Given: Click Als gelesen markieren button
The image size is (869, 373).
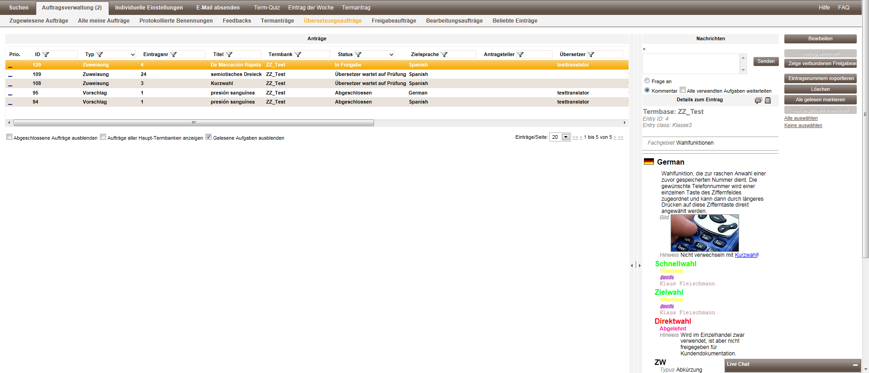Looking at the screenshot, I should 821,100.
